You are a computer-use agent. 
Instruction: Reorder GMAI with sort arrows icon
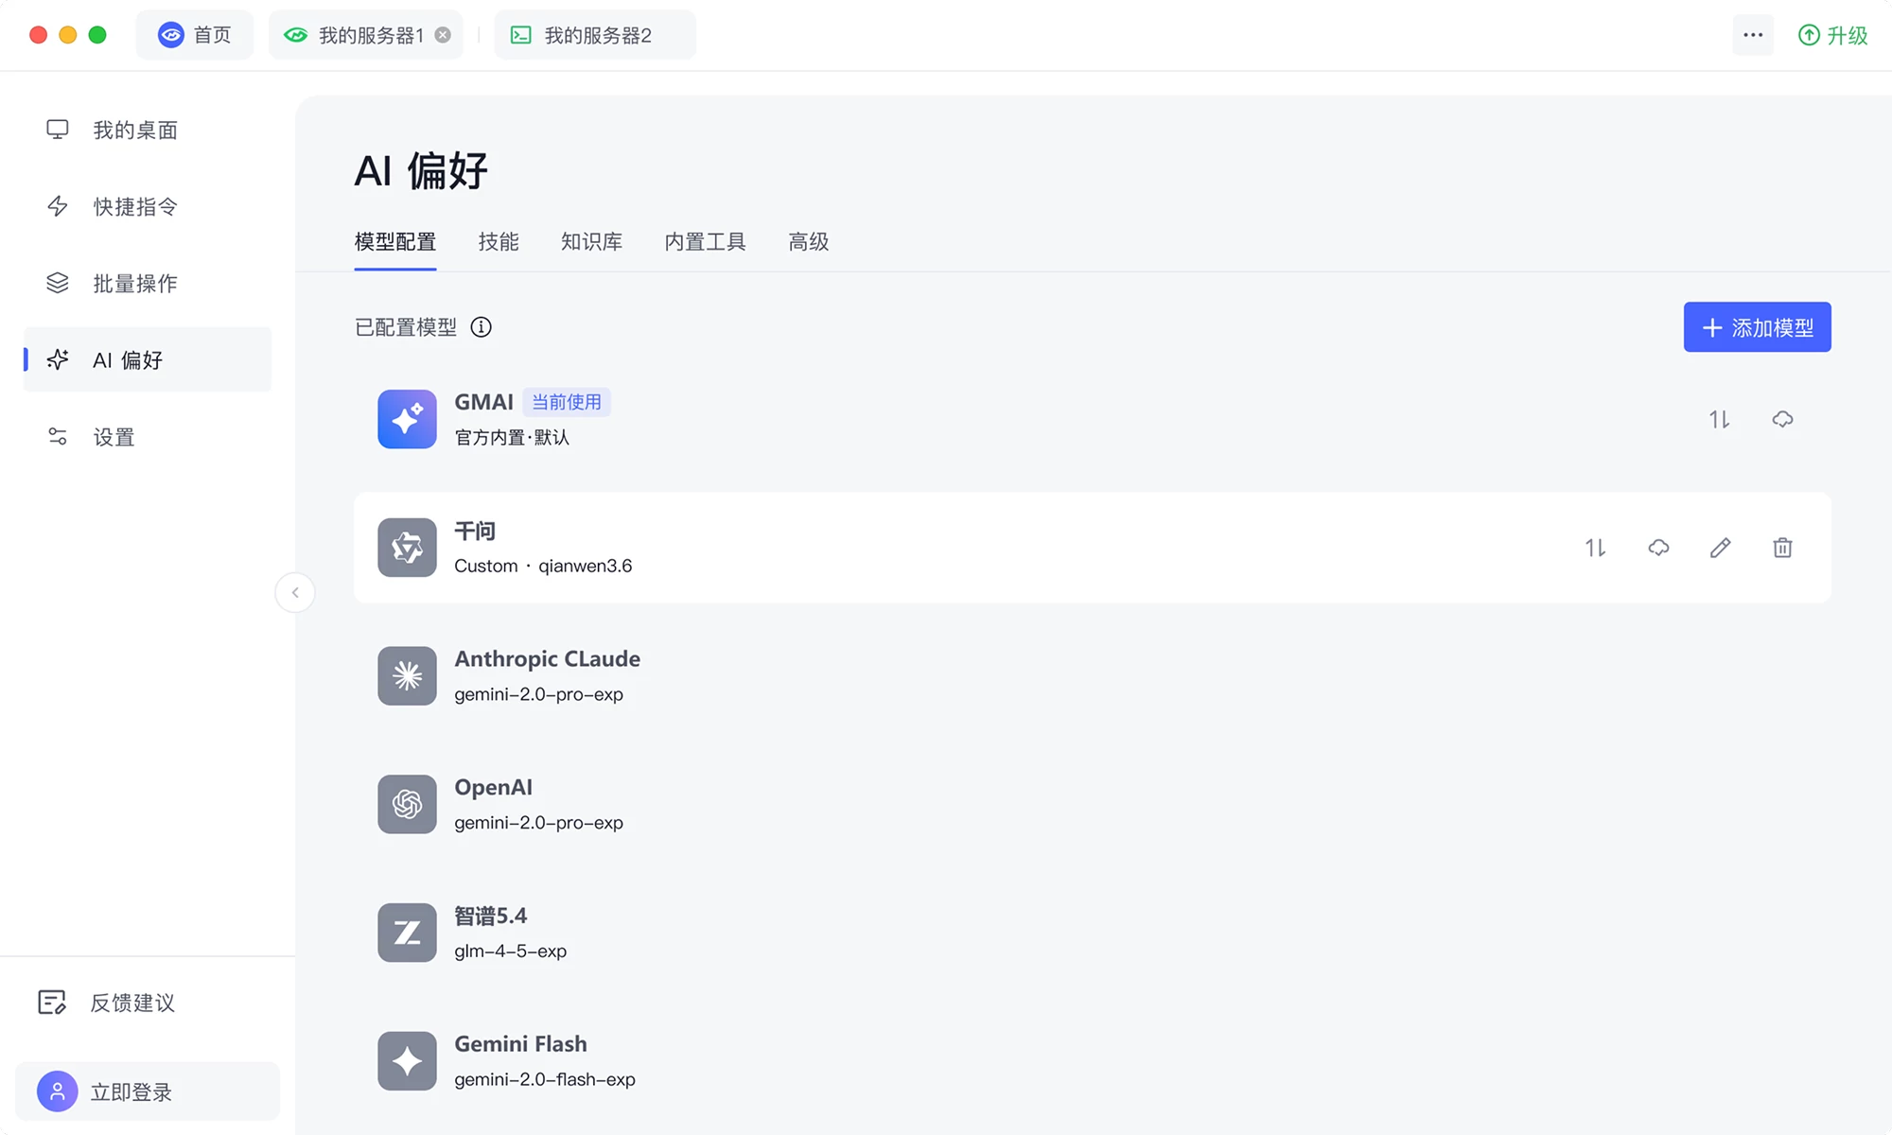click(1719, 419)
